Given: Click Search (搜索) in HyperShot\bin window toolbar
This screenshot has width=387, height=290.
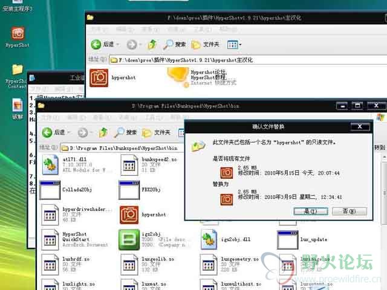Looking at the screenshot, I should (126, 133).
